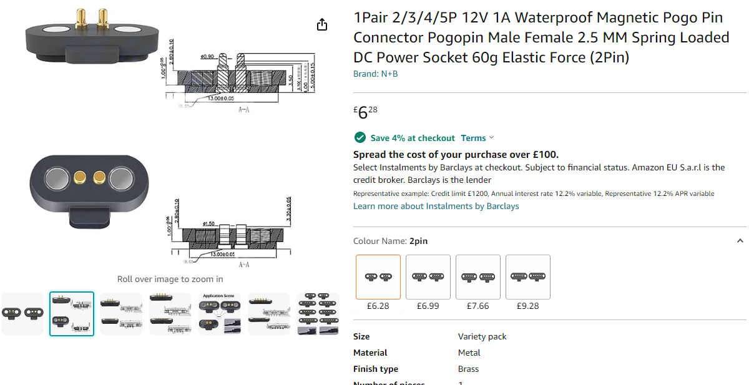
Task: Collapse the Colour Name section chevron
Action: [740, 241]
